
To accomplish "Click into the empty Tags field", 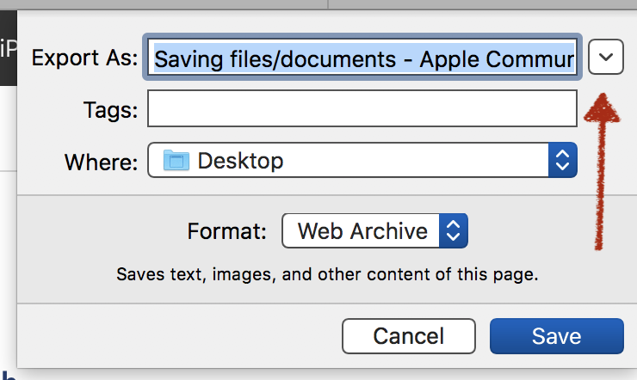I will (362, 109).
